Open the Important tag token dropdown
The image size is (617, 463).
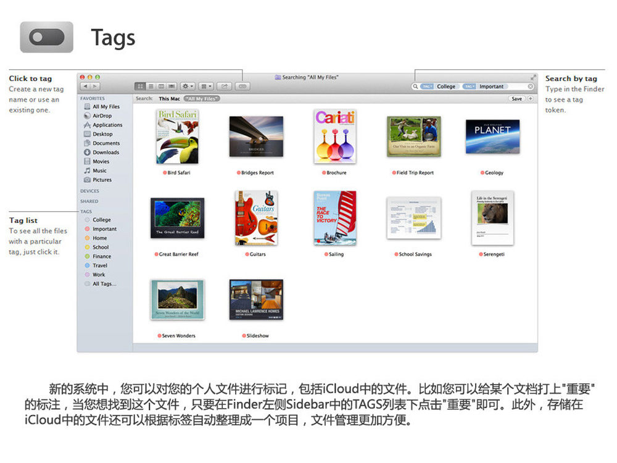469,86
